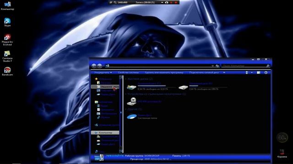Click the computer icon in details pane
This screenshot has width=293, height=164.
coord(99,158)
